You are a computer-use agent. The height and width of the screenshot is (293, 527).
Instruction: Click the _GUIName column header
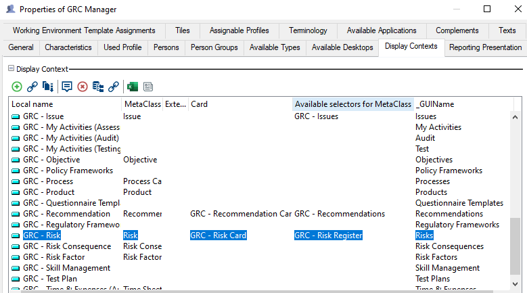[464, 104]
